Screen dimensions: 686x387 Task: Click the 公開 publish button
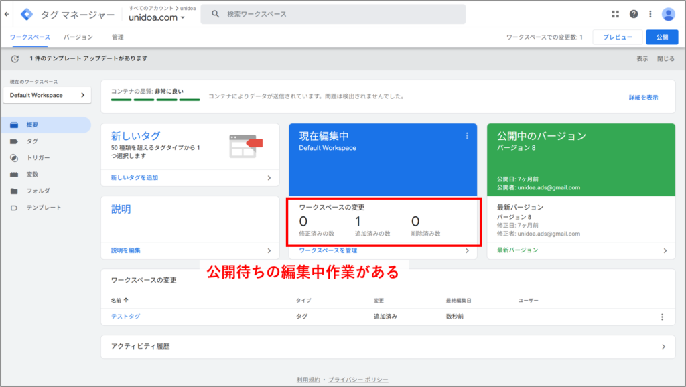(x=662, y=37)
